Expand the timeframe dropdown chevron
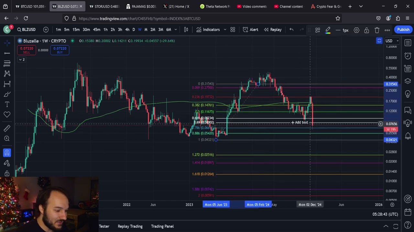Image resolution: width=414 pixels, height=232 pixels. coord(176,30)
